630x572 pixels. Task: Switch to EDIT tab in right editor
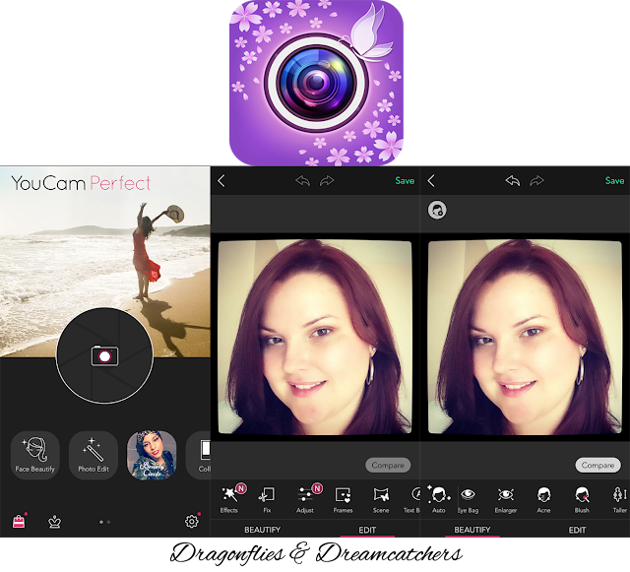577,530
